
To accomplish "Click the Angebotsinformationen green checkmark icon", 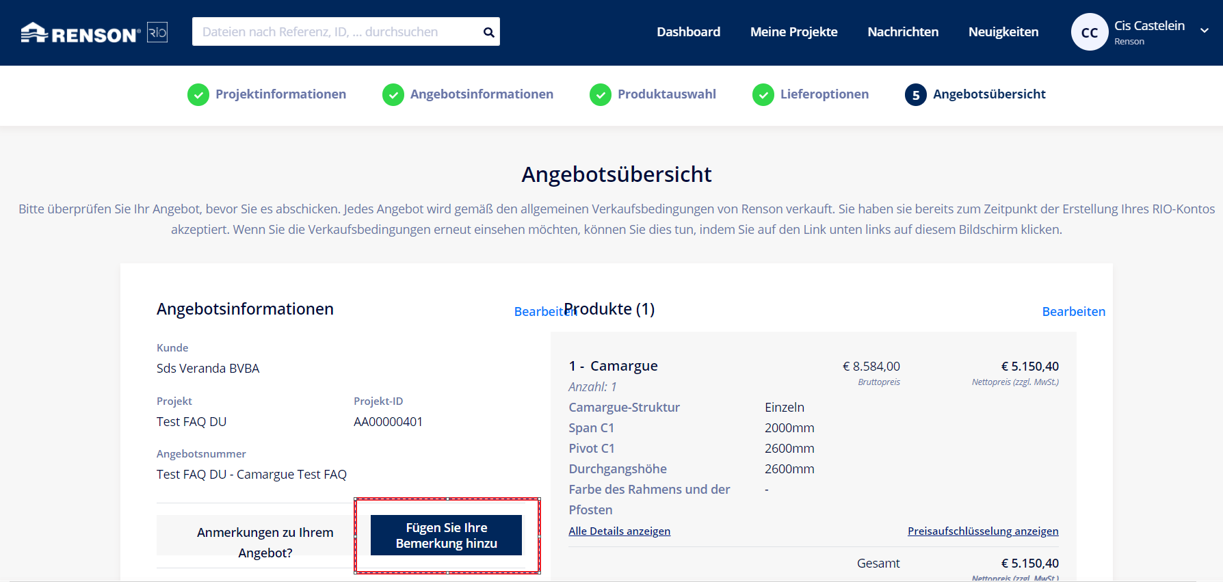I will pos(393,94).
